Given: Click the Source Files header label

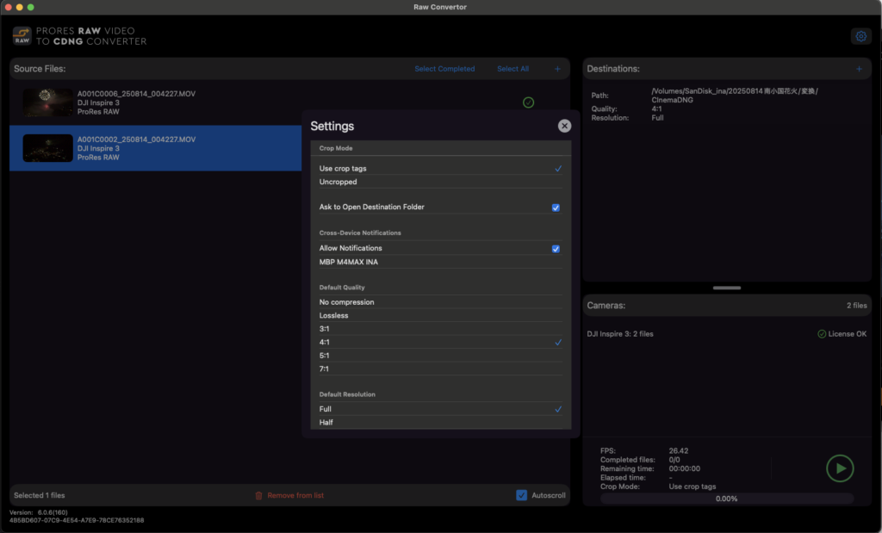Looking at the screenshot, I should (40, 69).
